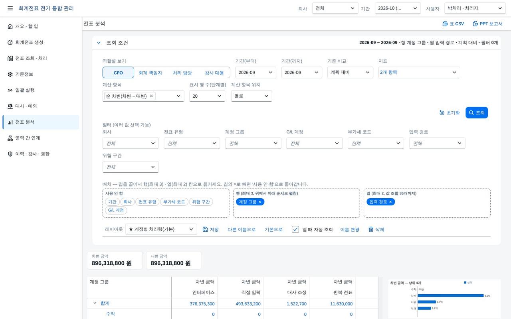Select the 감사 대응 role view
511x319 pixels.
click(214, 73)
